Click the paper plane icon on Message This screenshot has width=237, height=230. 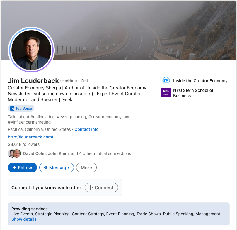pyautogui.click(x=45, y=168)
